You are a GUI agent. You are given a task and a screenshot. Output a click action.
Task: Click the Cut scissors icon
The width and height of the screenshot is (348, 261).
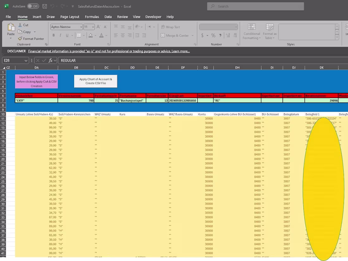pos(20,25)
